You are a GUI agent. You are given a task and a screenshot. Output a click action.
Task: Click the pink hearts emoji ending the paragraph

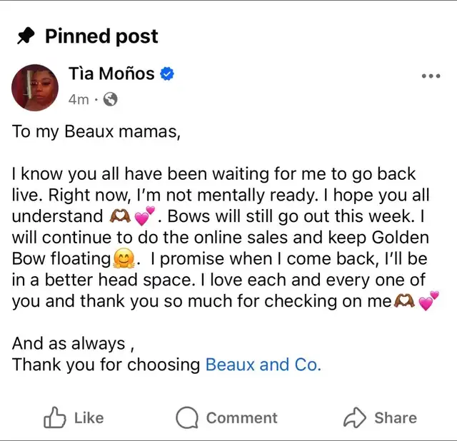[x=428, y=301]
